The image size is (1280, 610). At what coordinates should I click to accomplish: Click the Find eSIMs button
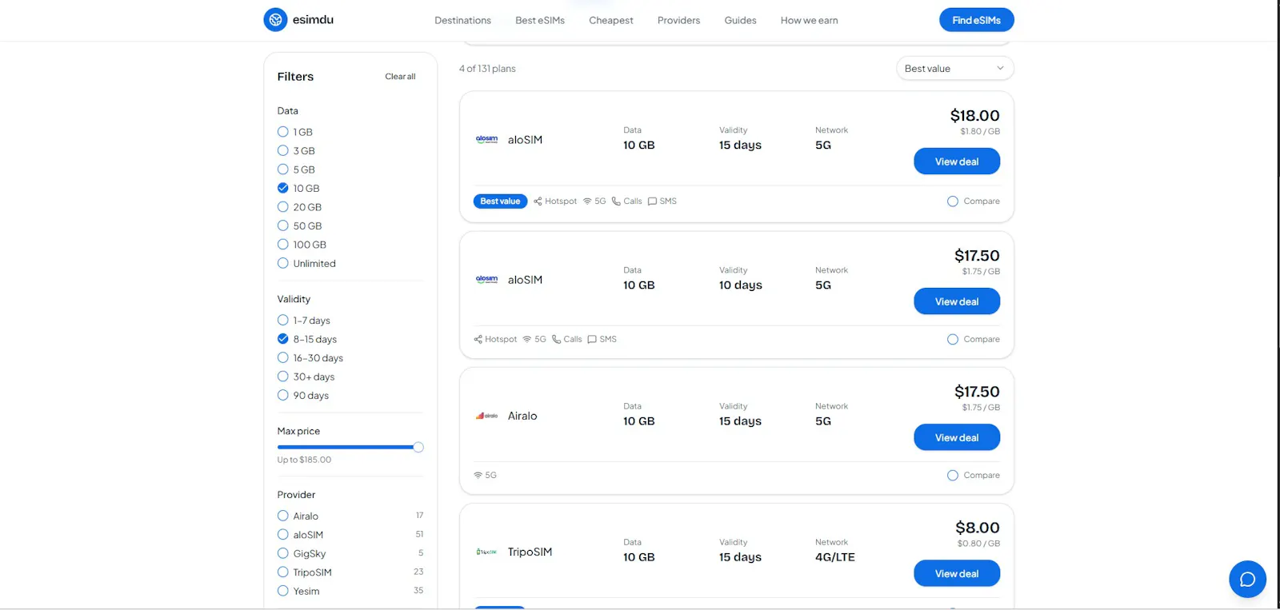coord(976,20)
